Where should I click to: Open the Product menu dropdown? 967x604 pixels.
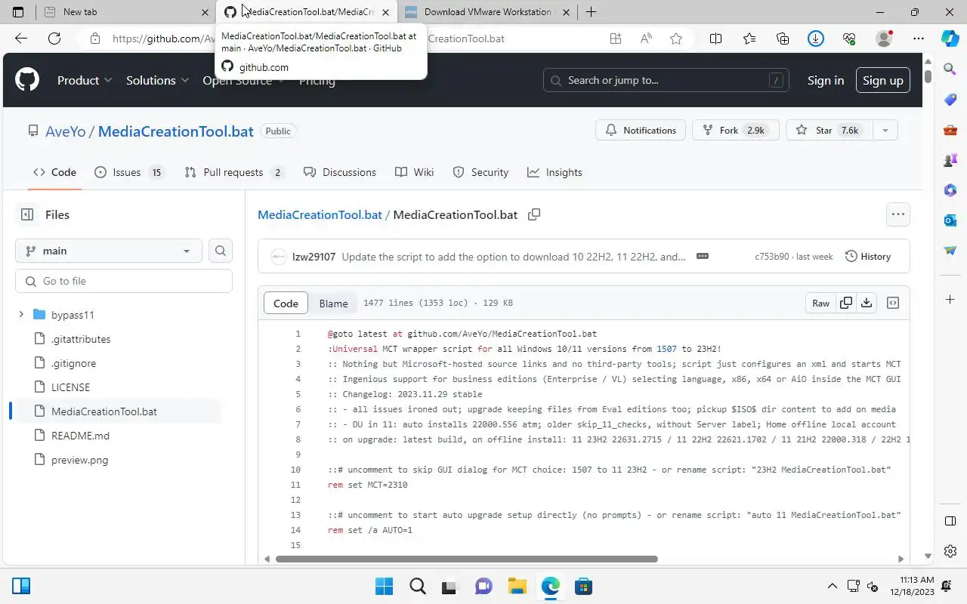click(85, 80)
